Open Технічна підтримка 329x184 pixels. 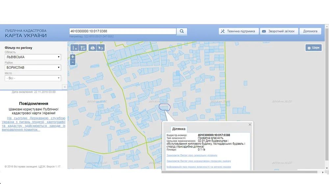click(238, 31)
